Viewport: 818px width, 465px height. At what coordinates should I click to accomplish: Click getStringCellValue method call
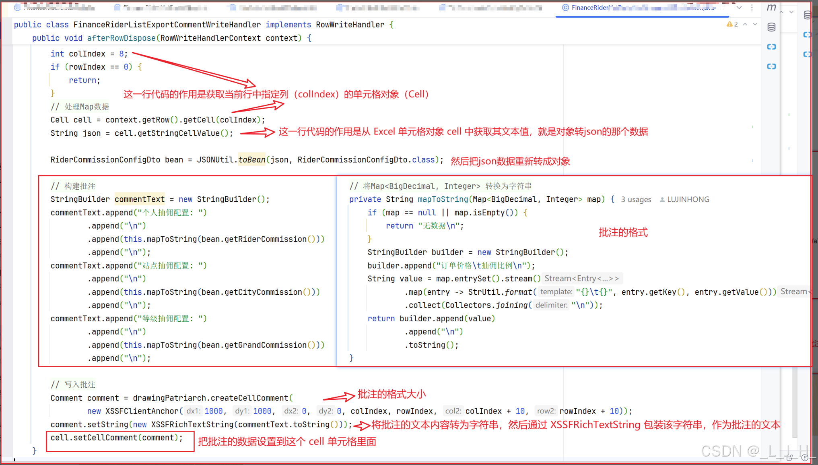pyautogui.click(x=179, y=133)
